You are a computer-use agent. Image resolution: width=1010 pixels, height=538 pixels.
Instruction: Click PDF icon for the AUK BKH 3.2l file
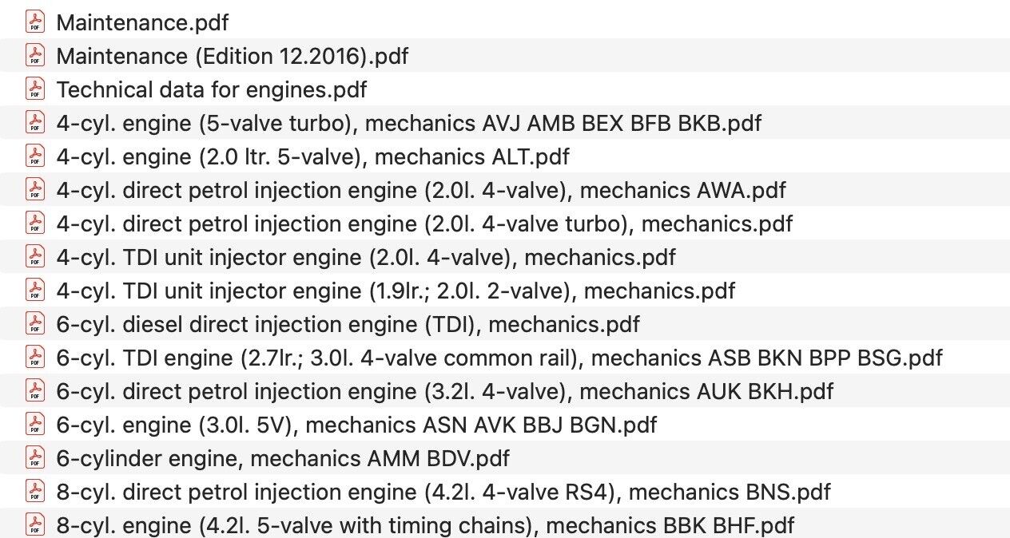[x=34, y=391]
